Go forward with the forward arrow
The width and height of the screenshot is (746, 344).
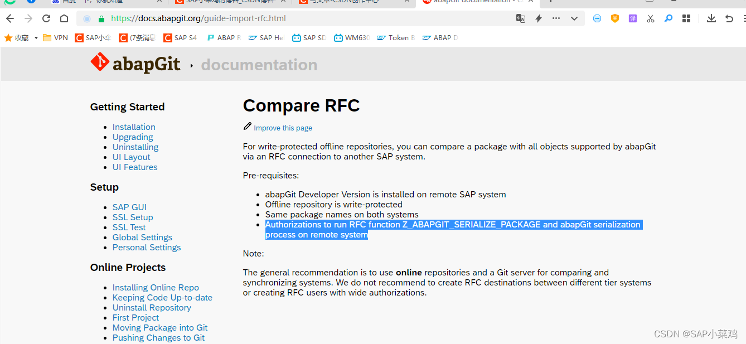pos(28,18)
